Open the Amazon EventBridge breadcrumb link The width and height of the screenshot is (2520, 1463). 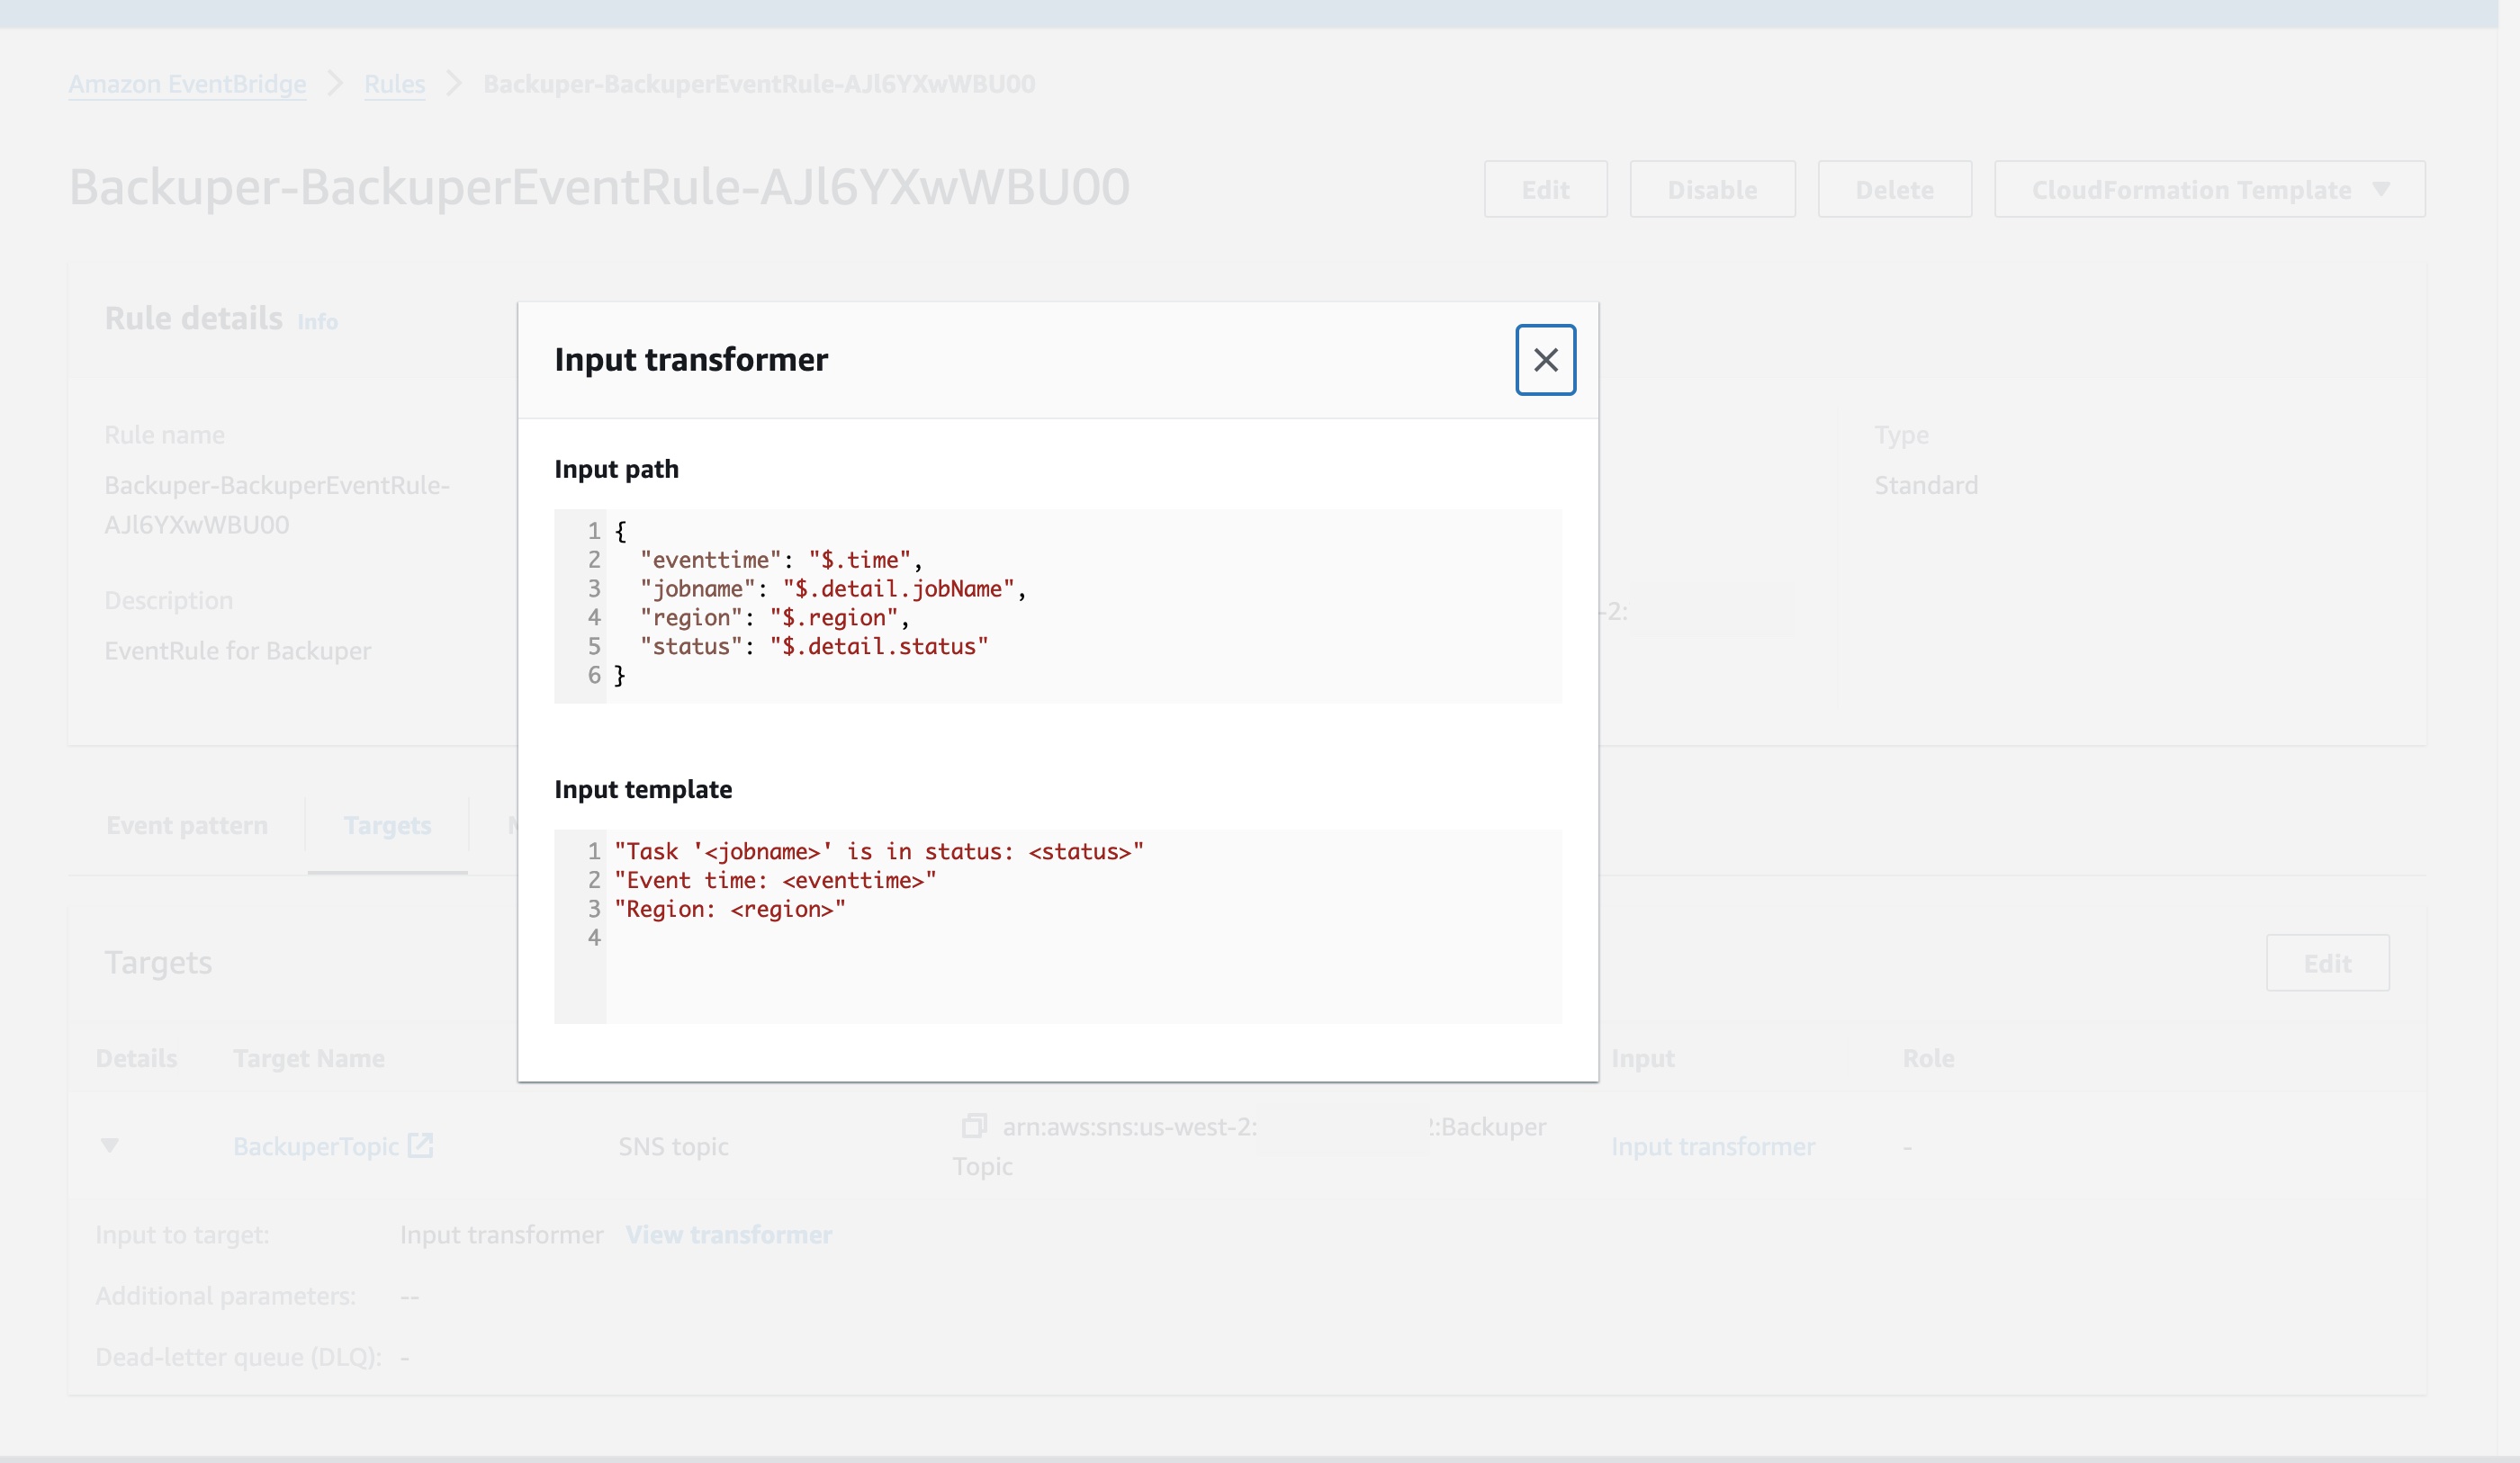point(187,84)
